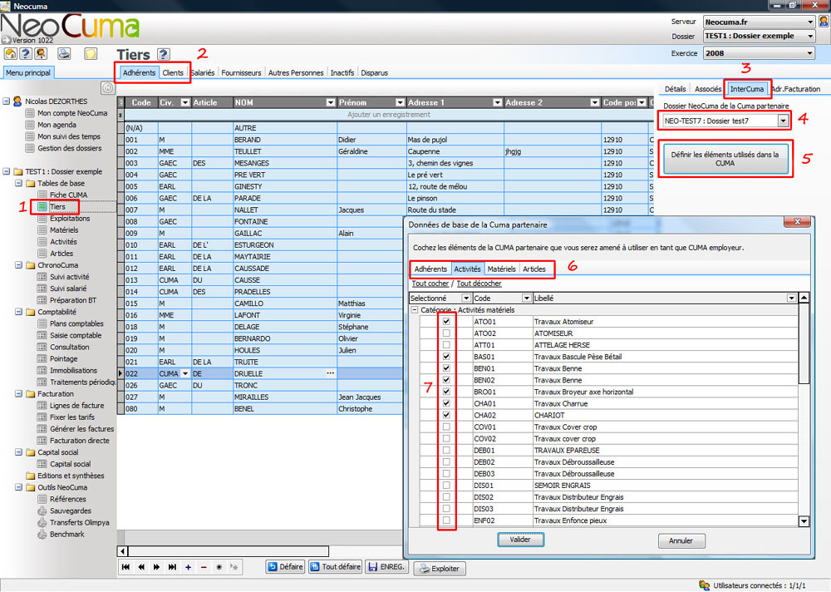Screen dimensions: 831x592
Task: Collapse Catégorie Activités matériels group
Action: pyautogui.click(x=415, y=310)
